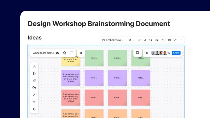Click the edit pencil in embed toolbar

click(x=139, y=40)
